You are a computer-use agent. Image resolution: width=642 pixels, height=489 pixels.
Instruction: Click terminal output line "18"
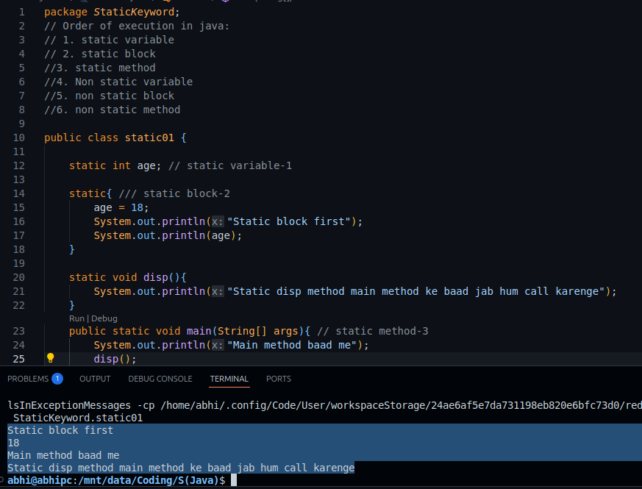(x=13, y=443)
